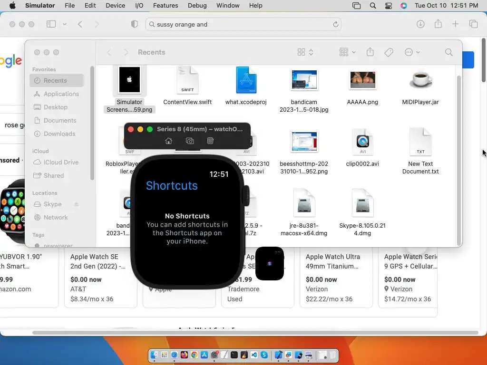487x365 pixels.
Task: Open Spotlight search in menu bar
Action: tap(373, 6)
